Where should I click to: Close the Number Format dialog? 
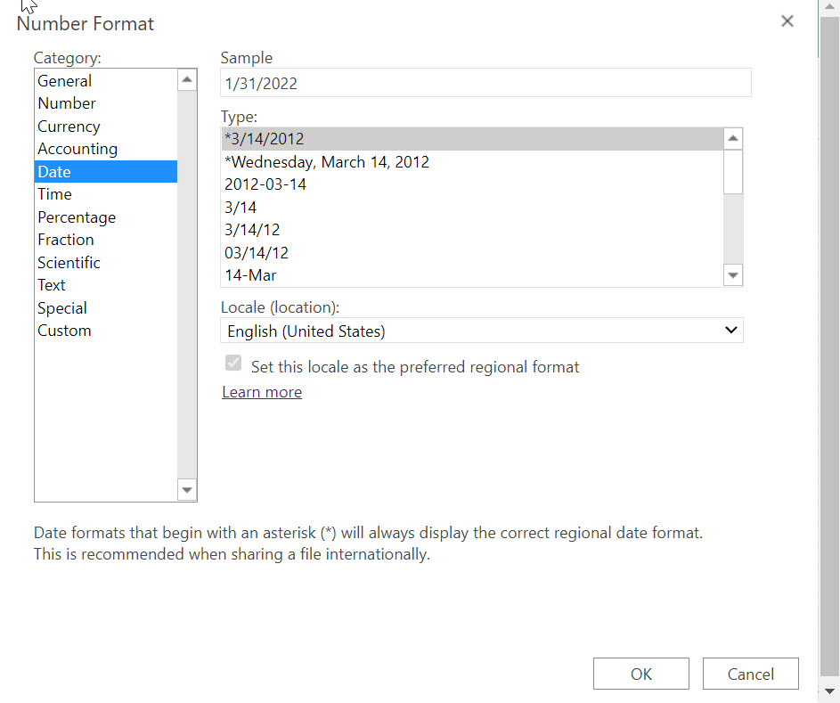click(787, 20)
